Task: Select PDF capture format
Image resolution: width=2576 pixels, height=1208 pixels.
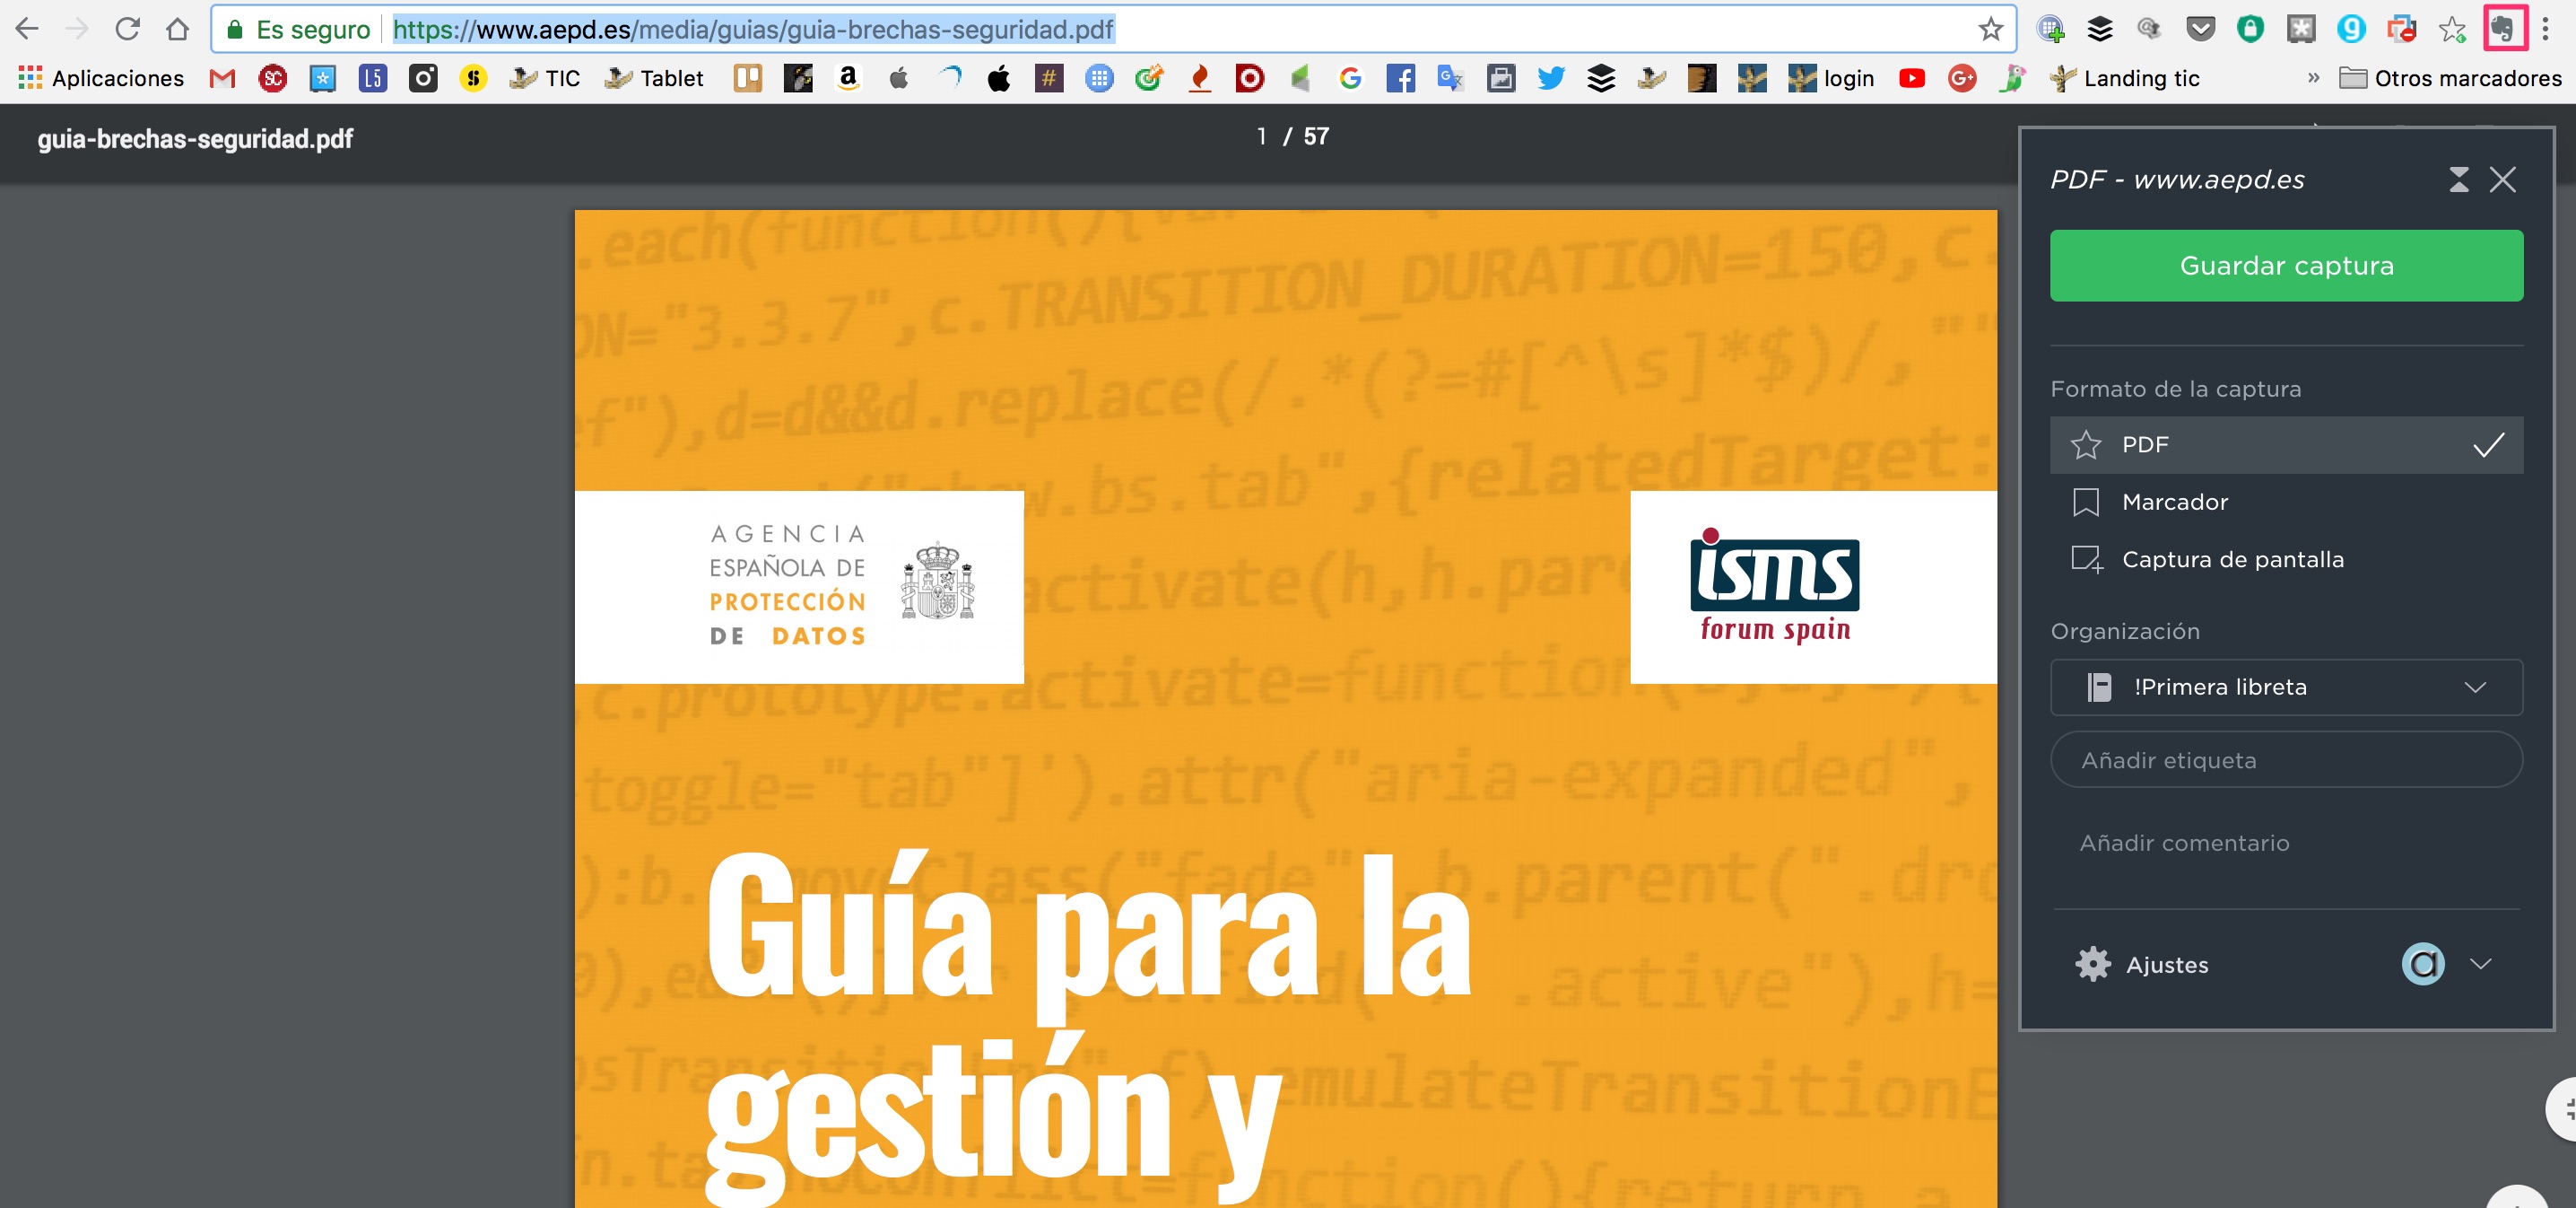Action: [x=2286, y=444]
